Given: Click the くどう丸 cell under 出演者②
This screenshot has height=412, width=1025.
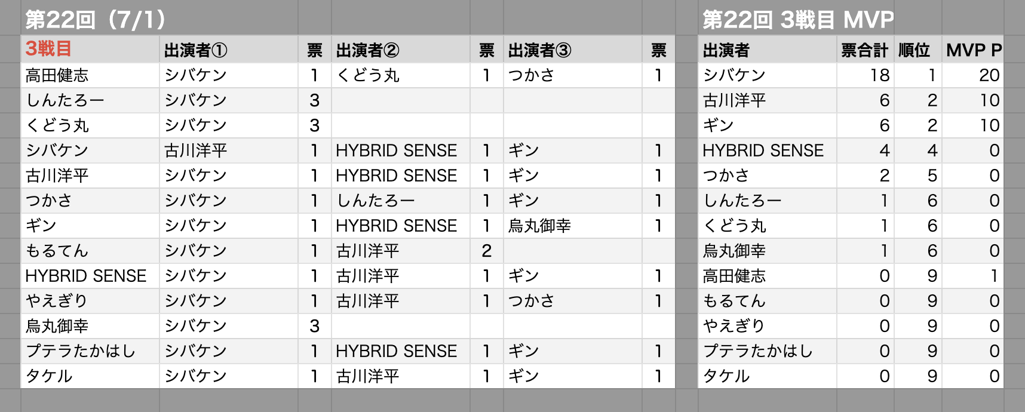Looking at the screenshot, I should pyautogui.click(x=401, y=75).
